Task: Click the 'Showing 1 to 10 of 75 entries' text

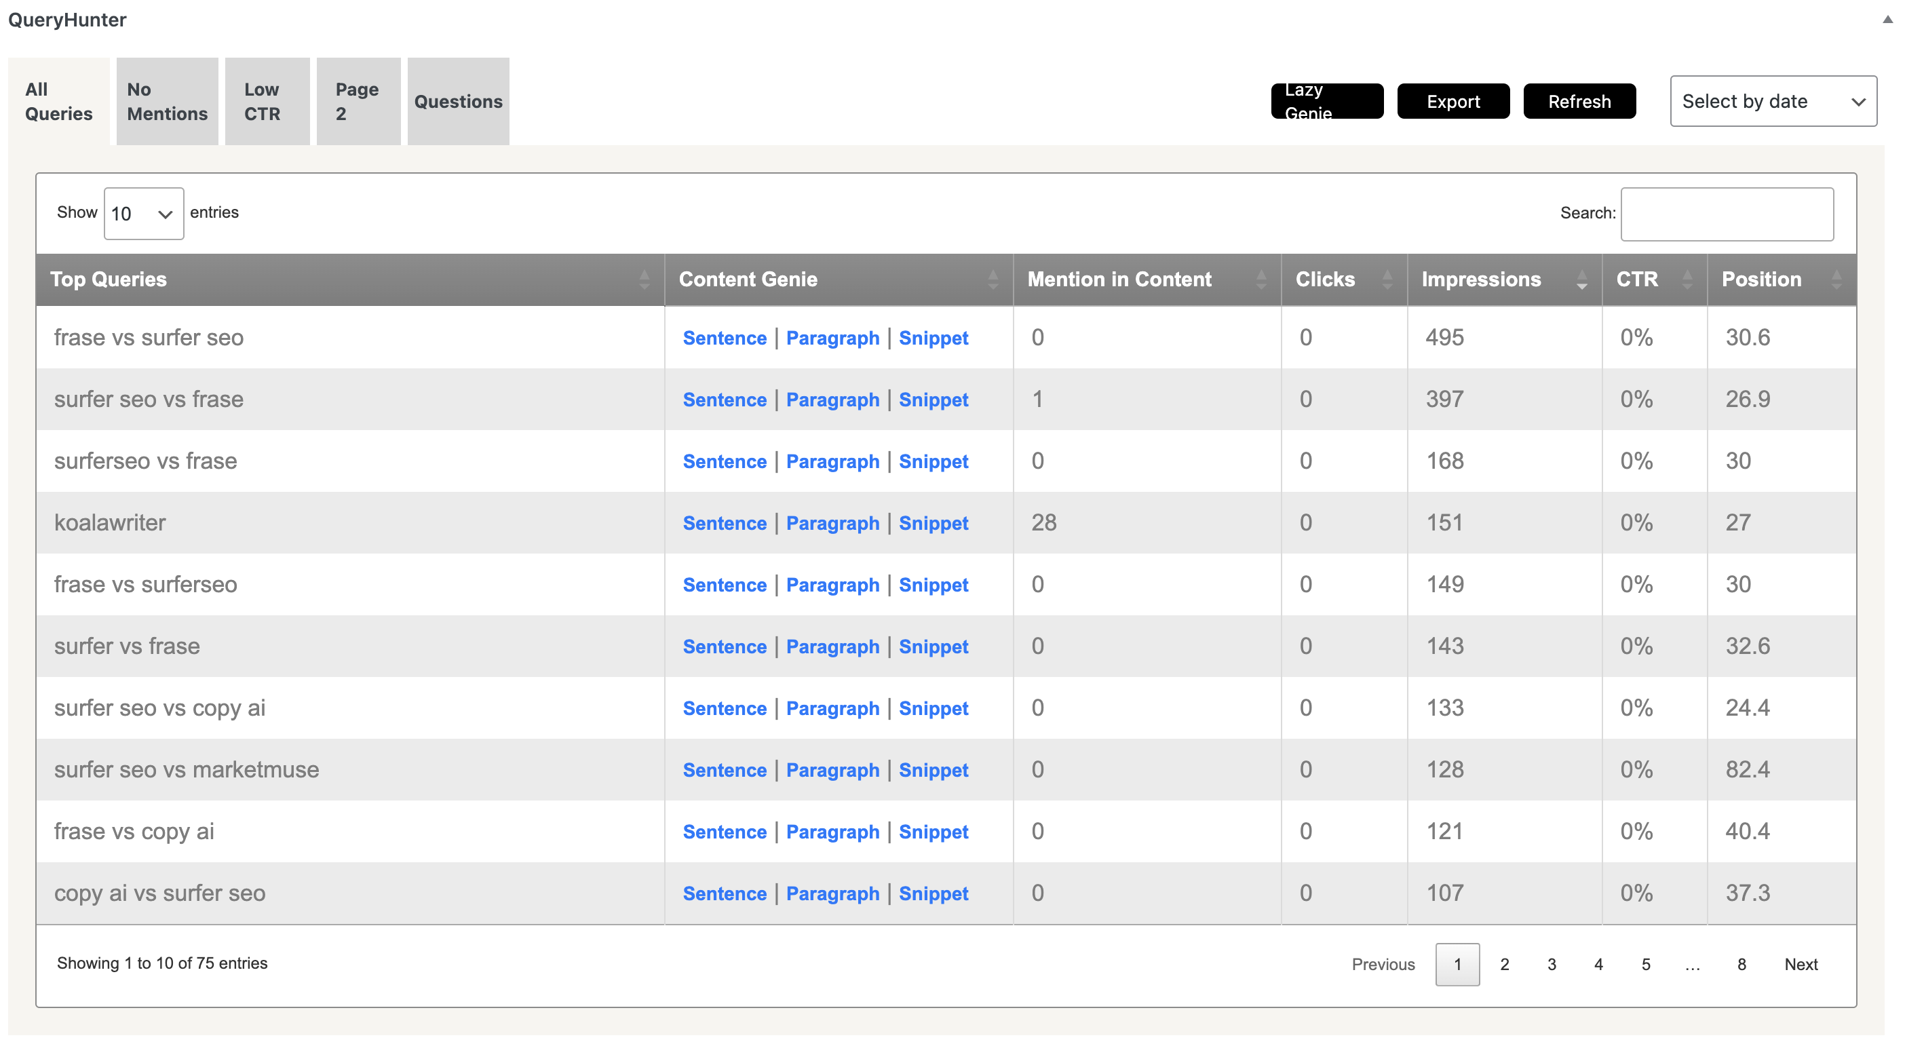Action: click(162, 963)
